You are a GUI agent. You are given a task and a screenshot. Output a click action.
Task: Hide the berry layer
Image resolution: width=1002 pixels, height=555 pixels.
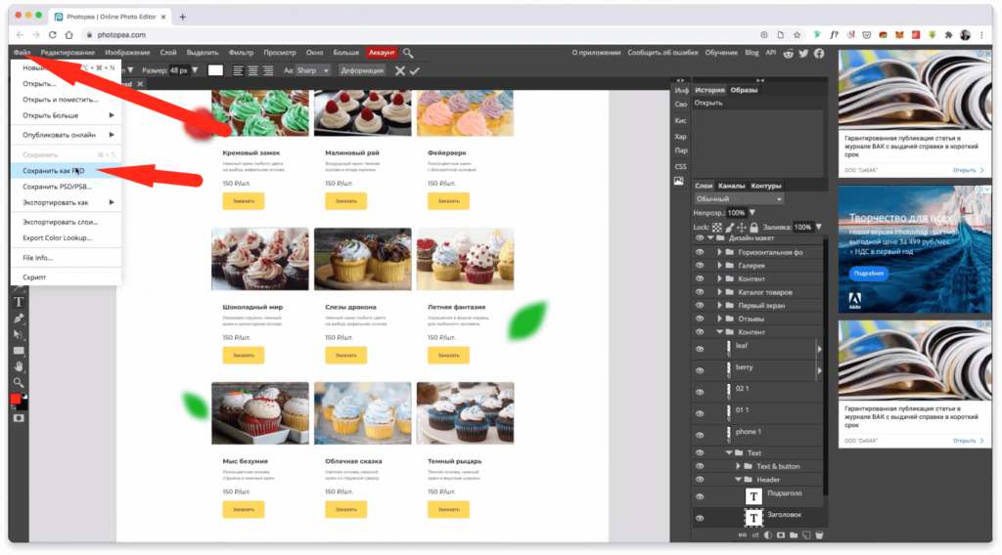click(700, 370)
